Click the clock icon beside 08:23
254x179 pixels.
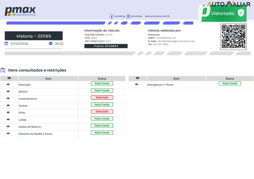tap(51, 43)
